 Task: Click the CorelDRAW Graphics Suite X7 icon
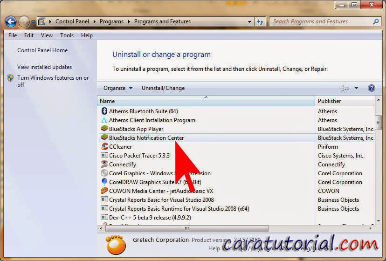point(104,182)
